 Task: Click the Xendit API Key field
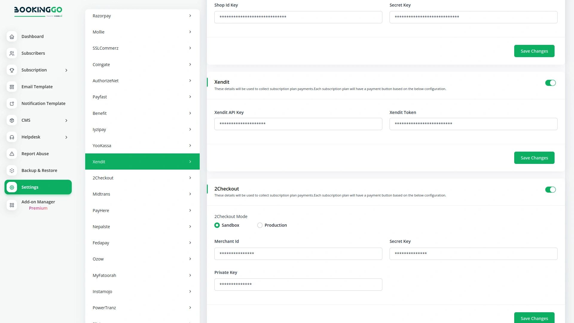click(x=298, y=124)
